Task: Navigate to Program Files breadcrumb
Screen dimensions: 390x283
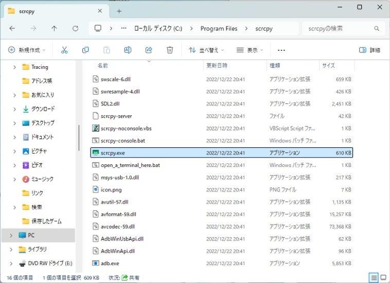Action: coord(219,29)
